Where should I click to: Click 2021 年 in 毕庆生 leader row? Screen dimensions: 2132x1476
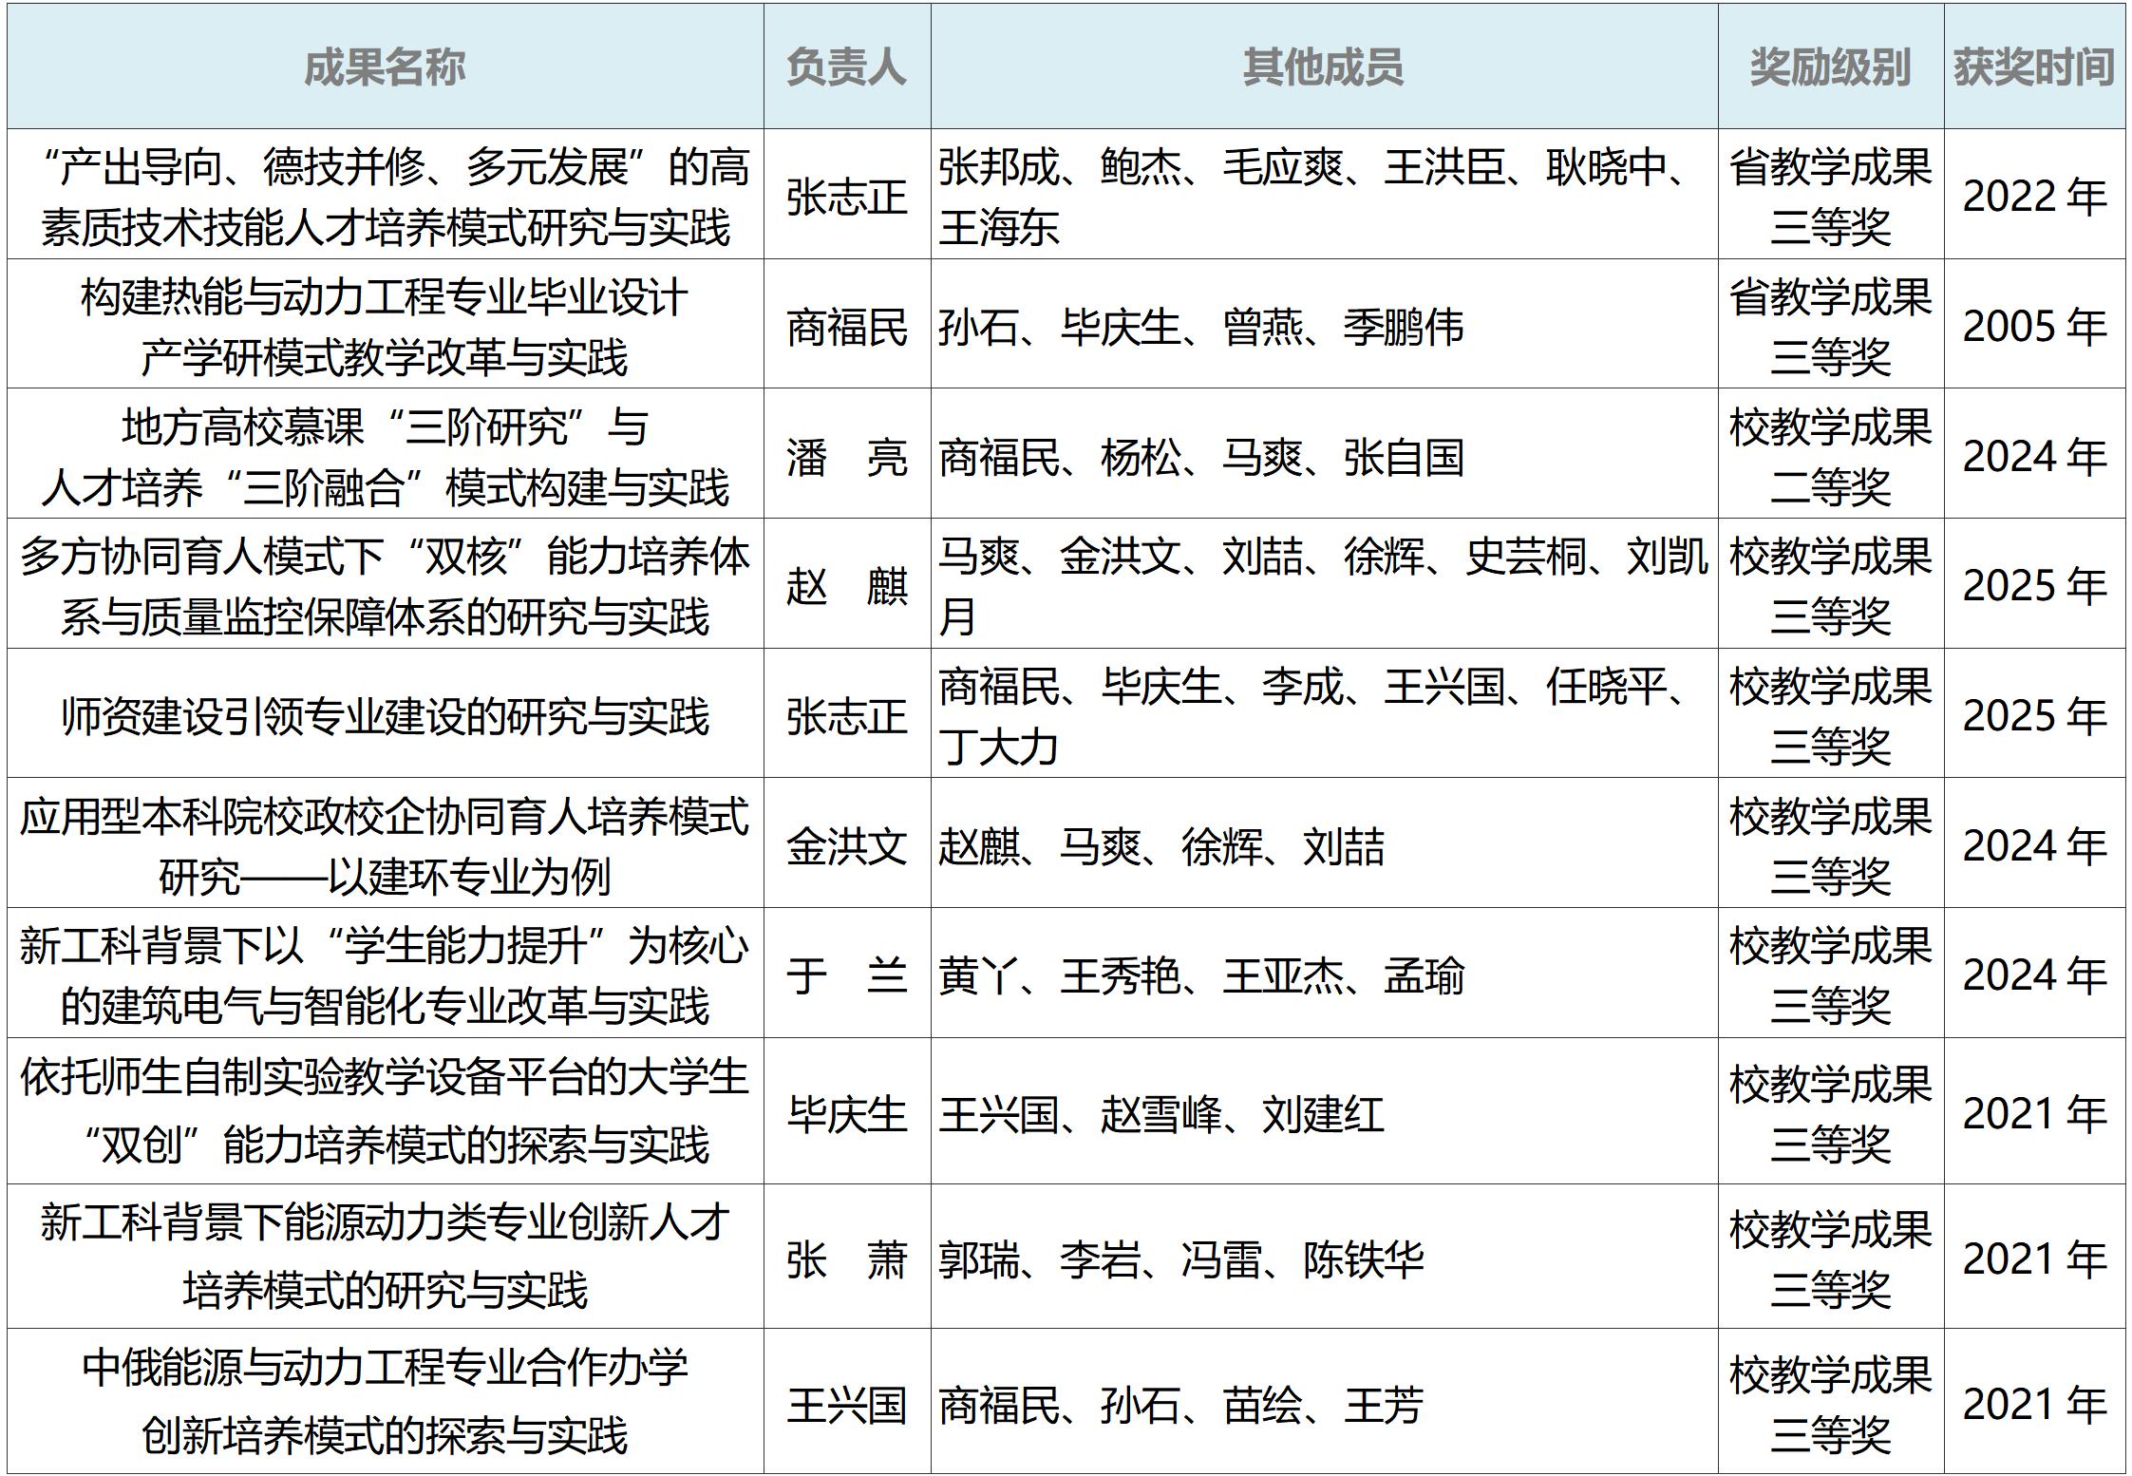2034,1114
